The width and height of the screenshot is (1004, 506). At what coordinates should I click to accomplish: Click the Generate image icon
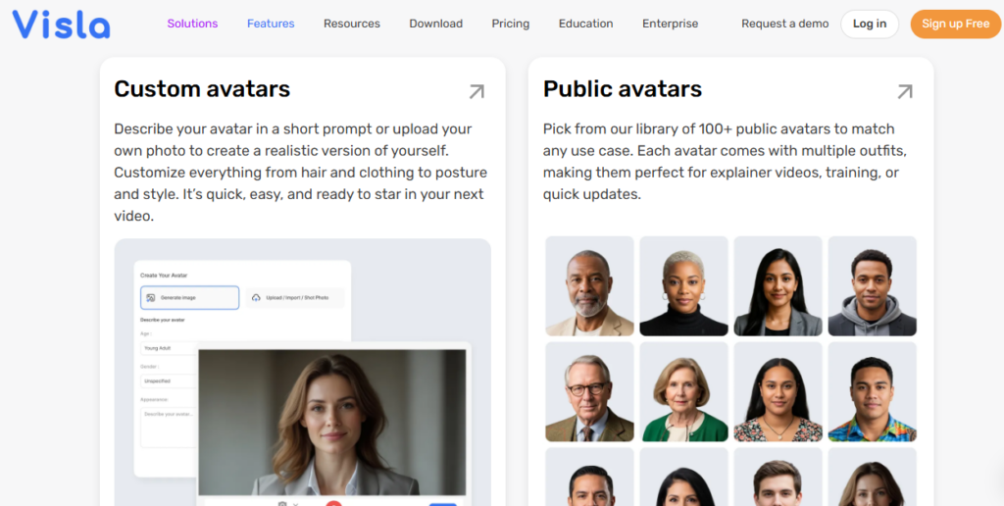pos(150,298)
